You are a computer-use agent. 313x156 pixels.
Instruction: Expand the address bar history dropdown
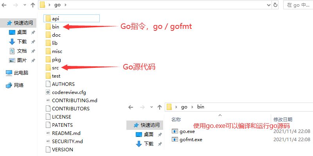(x=269, y=5)
